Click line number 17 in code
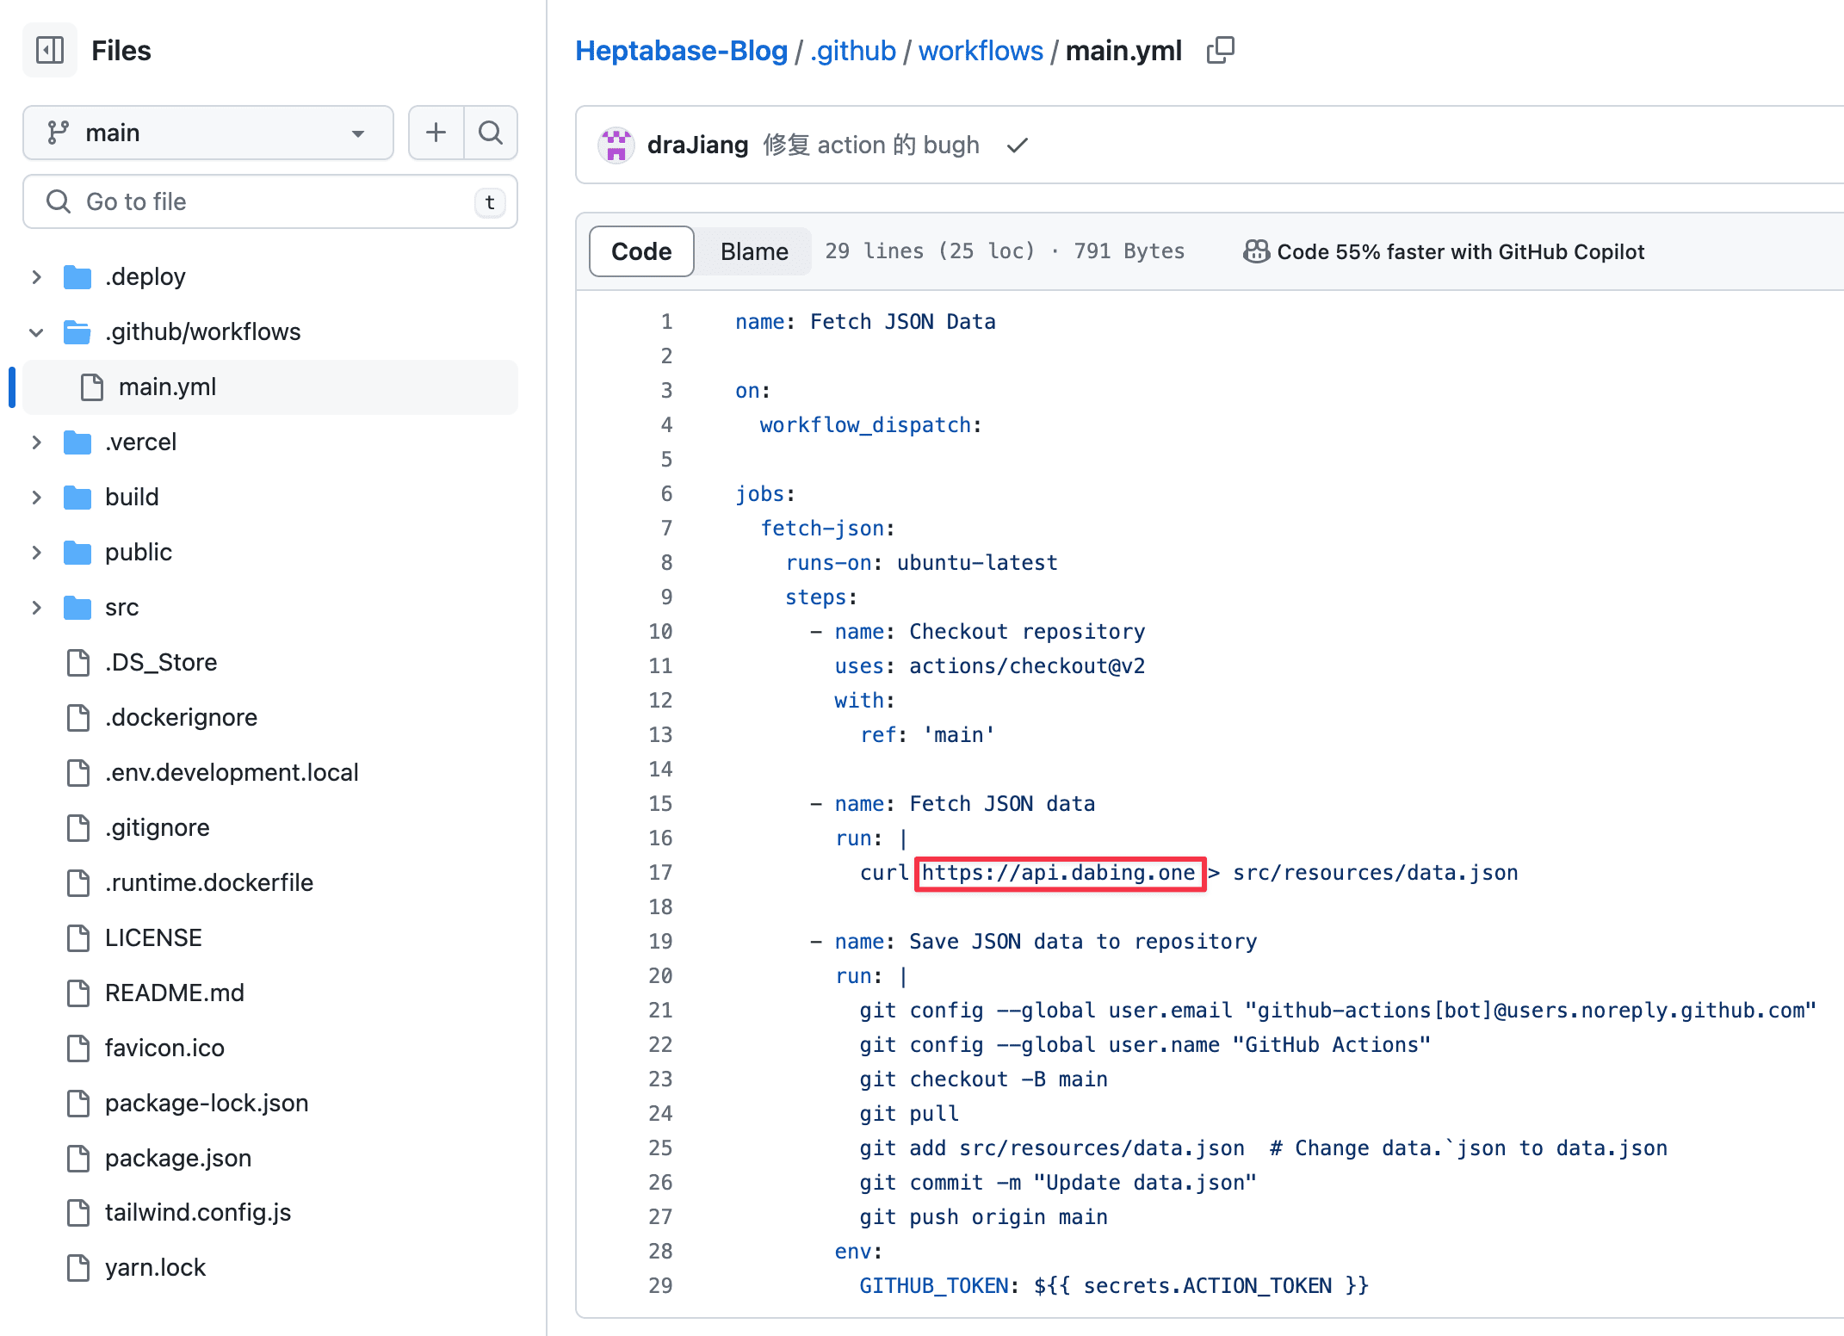Image resolution: width=1844 pixels, height=1336 pixels. [x=660, y=872]
